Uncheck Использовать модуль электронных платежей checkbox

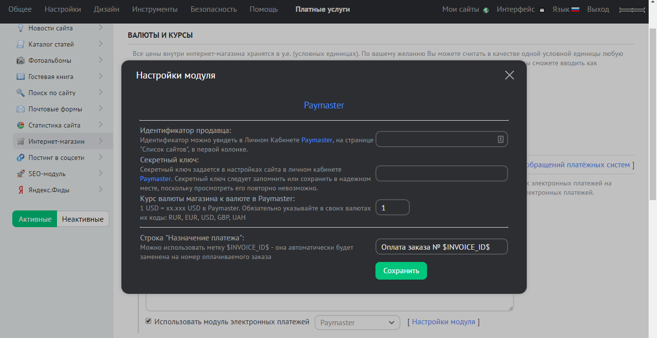(x=148, y=321)
